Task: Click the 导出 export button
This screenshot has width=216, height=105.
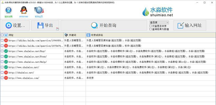Action: [x=45, y=25]
